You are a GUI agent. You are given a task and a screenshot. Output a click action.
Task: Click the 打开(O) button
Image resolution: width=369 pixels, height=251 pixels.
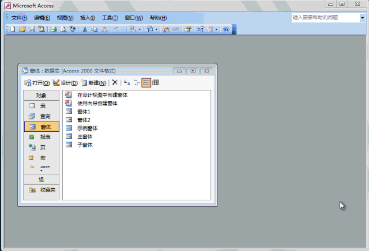pos(37,83)
